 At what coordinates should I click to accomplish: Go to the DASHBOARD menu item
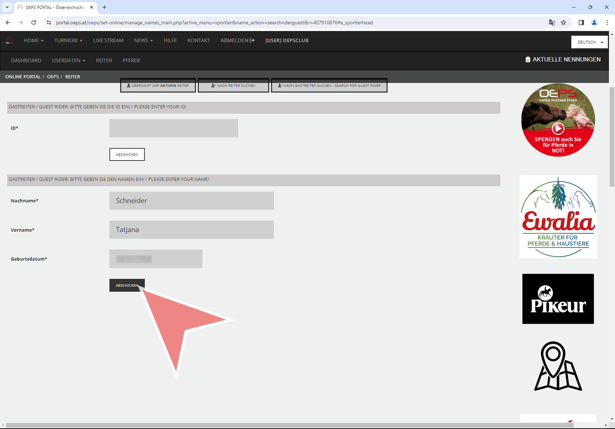tap(26, 60)
